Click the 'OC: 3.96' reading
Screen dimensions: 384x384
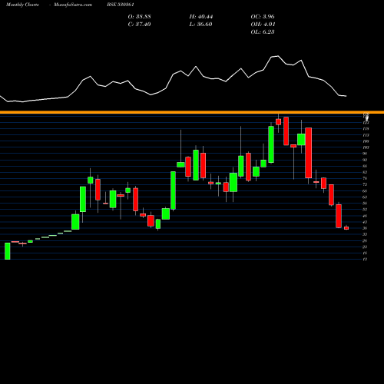coord(263,17)
